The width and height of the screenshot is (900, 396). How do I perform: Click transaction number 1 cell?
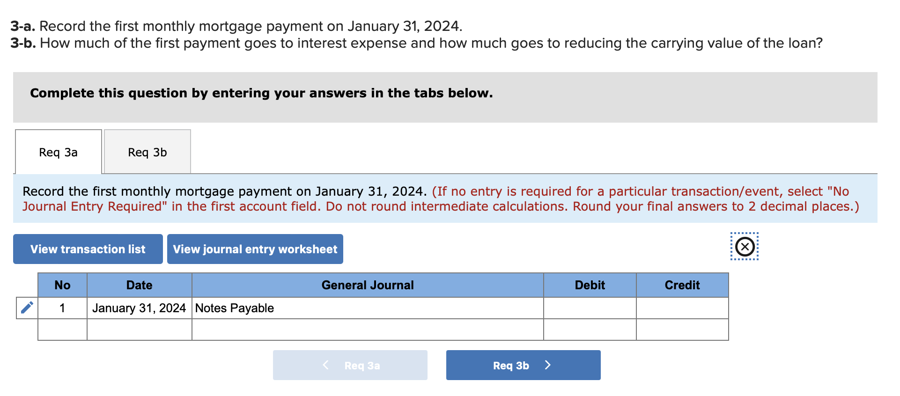(62, 308)
